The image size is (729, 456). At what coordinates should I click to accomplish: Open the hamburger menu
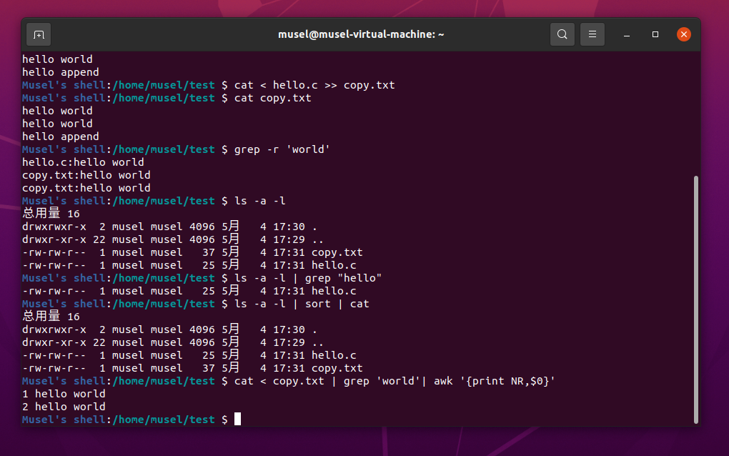pyautogui.click(x=592, y=34)
